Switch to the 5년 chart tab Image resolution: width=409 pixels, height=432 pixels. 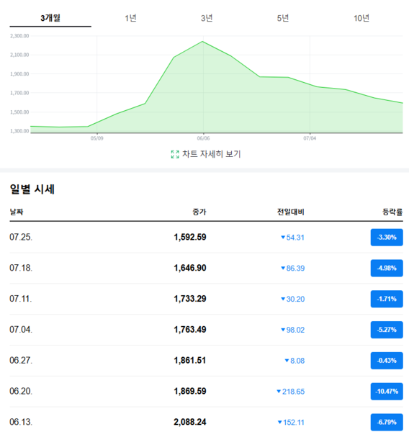[283, 18]
